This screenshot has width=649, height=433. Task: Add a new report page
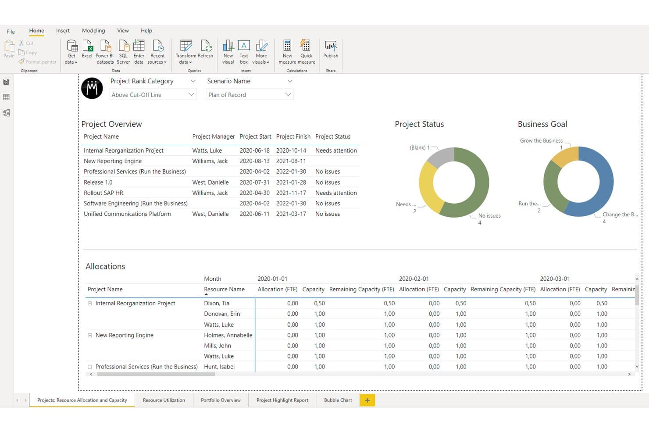click(367, 400)
